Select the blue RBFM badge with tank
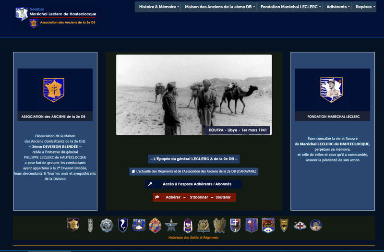Screen dimensions: 384x252 pyautogui.click(x=139, y=225)
